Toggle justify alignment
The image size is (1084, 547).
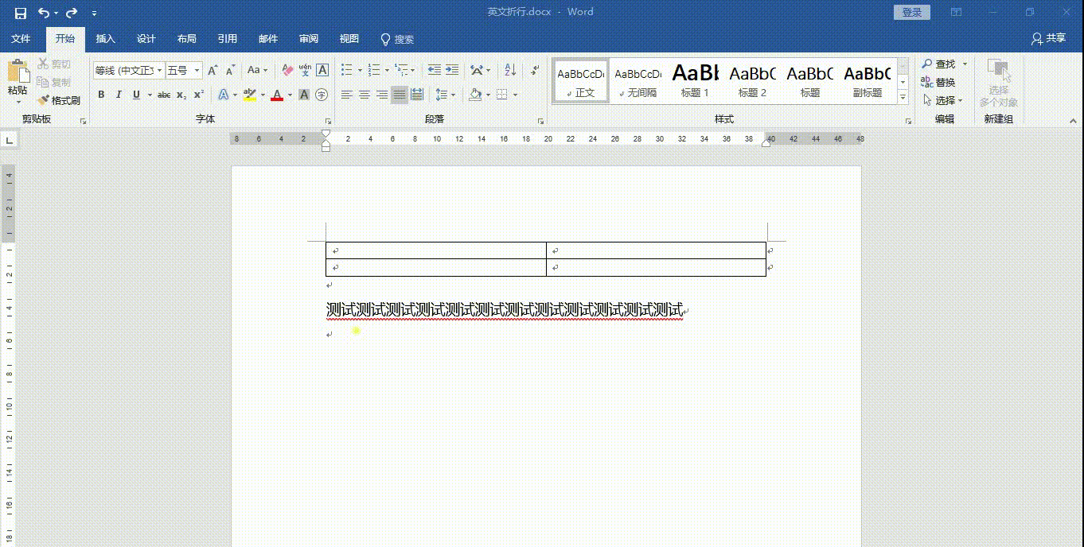pos(400,95)
